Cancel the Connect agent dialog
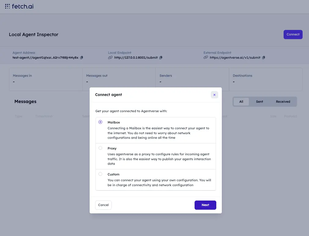 (103, 205)
